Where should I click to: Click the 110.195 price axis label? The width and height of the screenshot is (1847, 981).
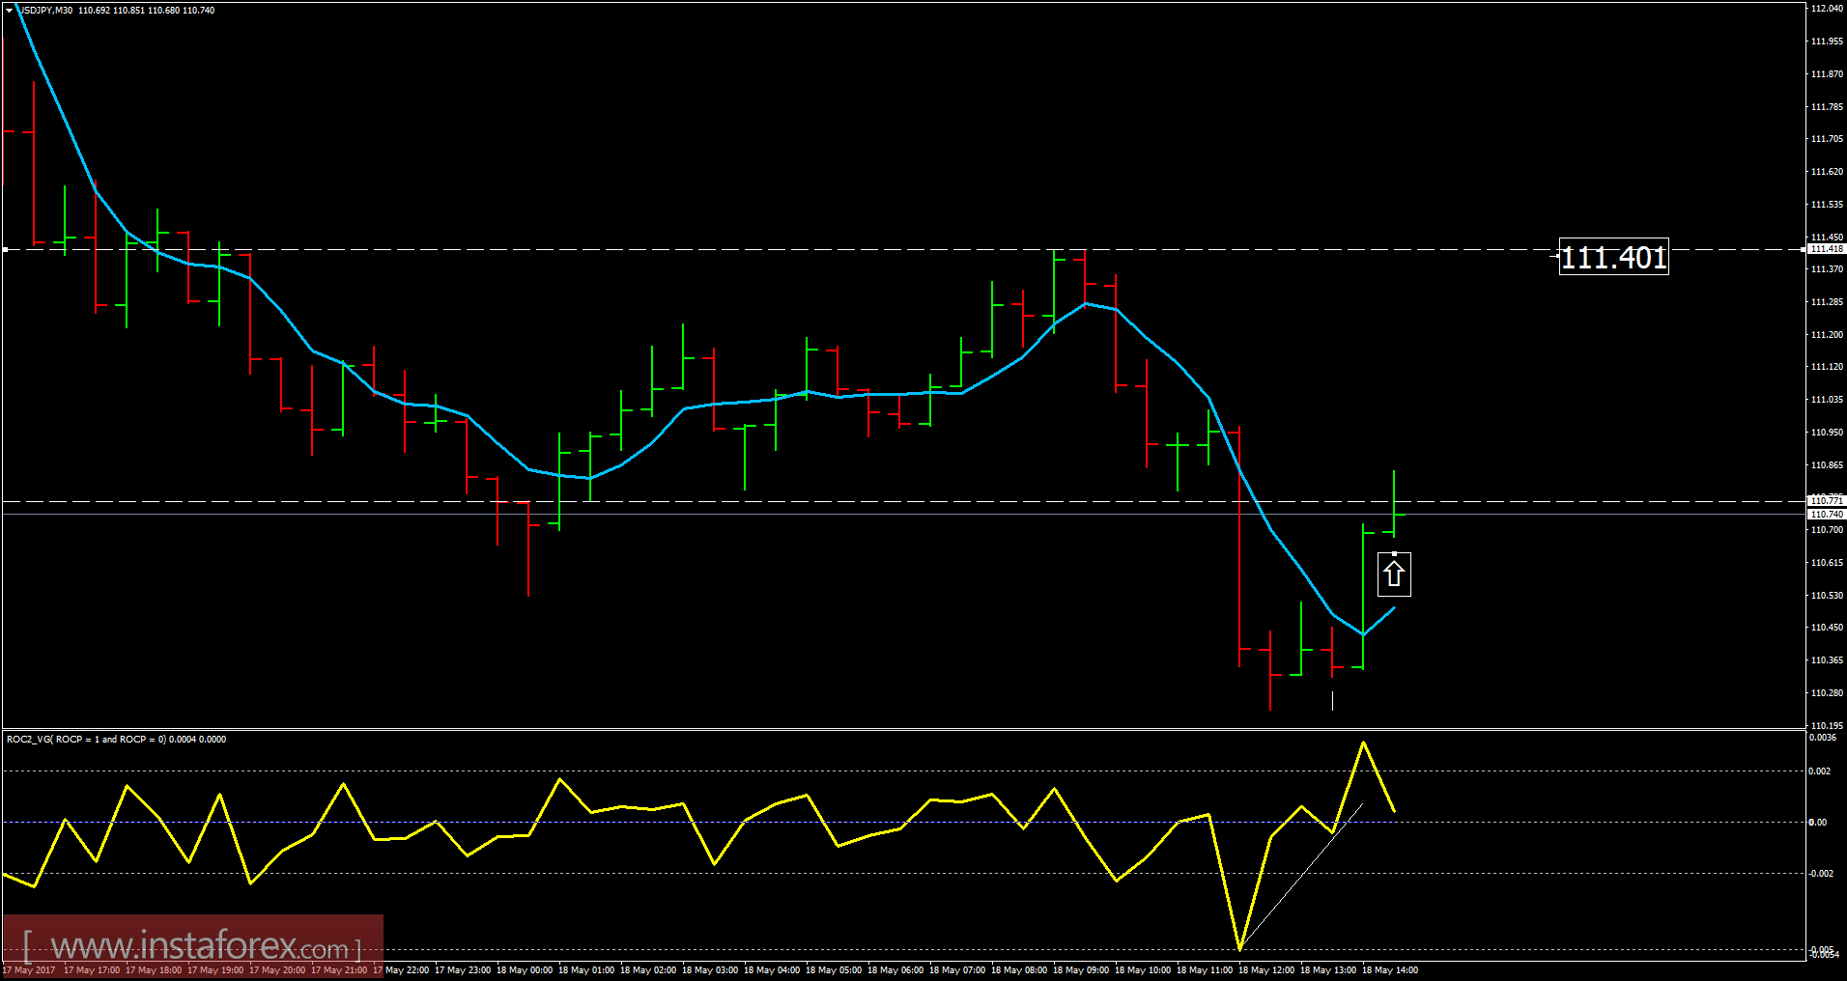[1827, 725]
